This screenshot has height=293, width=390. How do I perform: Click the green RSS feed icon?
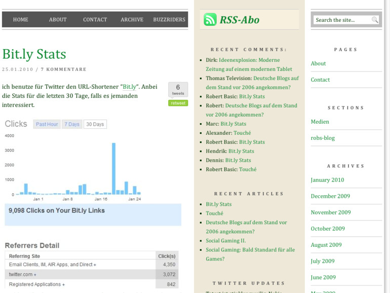[210, 20]
